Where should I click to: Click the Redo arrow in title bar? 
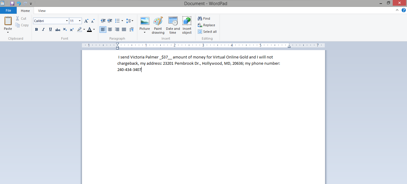click(25, 3)
